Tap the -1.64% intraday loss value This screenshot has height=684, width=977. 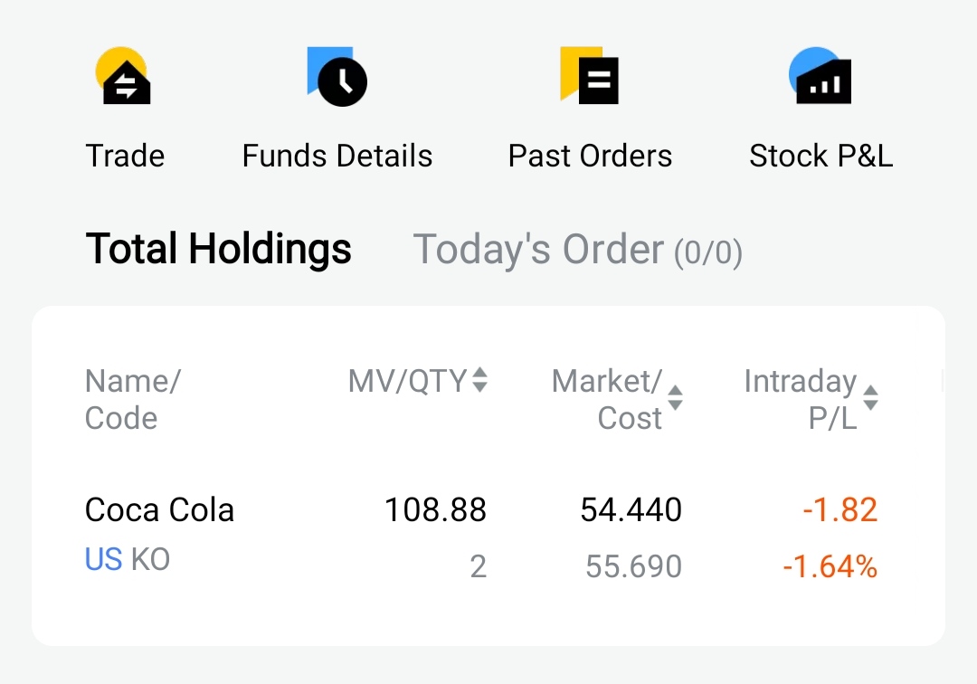830,567
